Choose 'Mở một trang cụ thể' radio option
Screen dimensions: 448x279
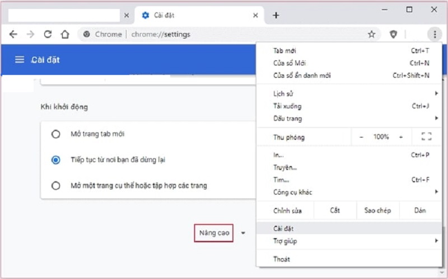pyautogui.click(x=55, y=185)
